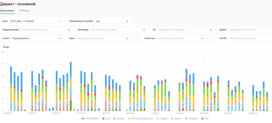The image size is (272, 123).
Task: Click the Тип РК filter field
Action: pos(250,38)
